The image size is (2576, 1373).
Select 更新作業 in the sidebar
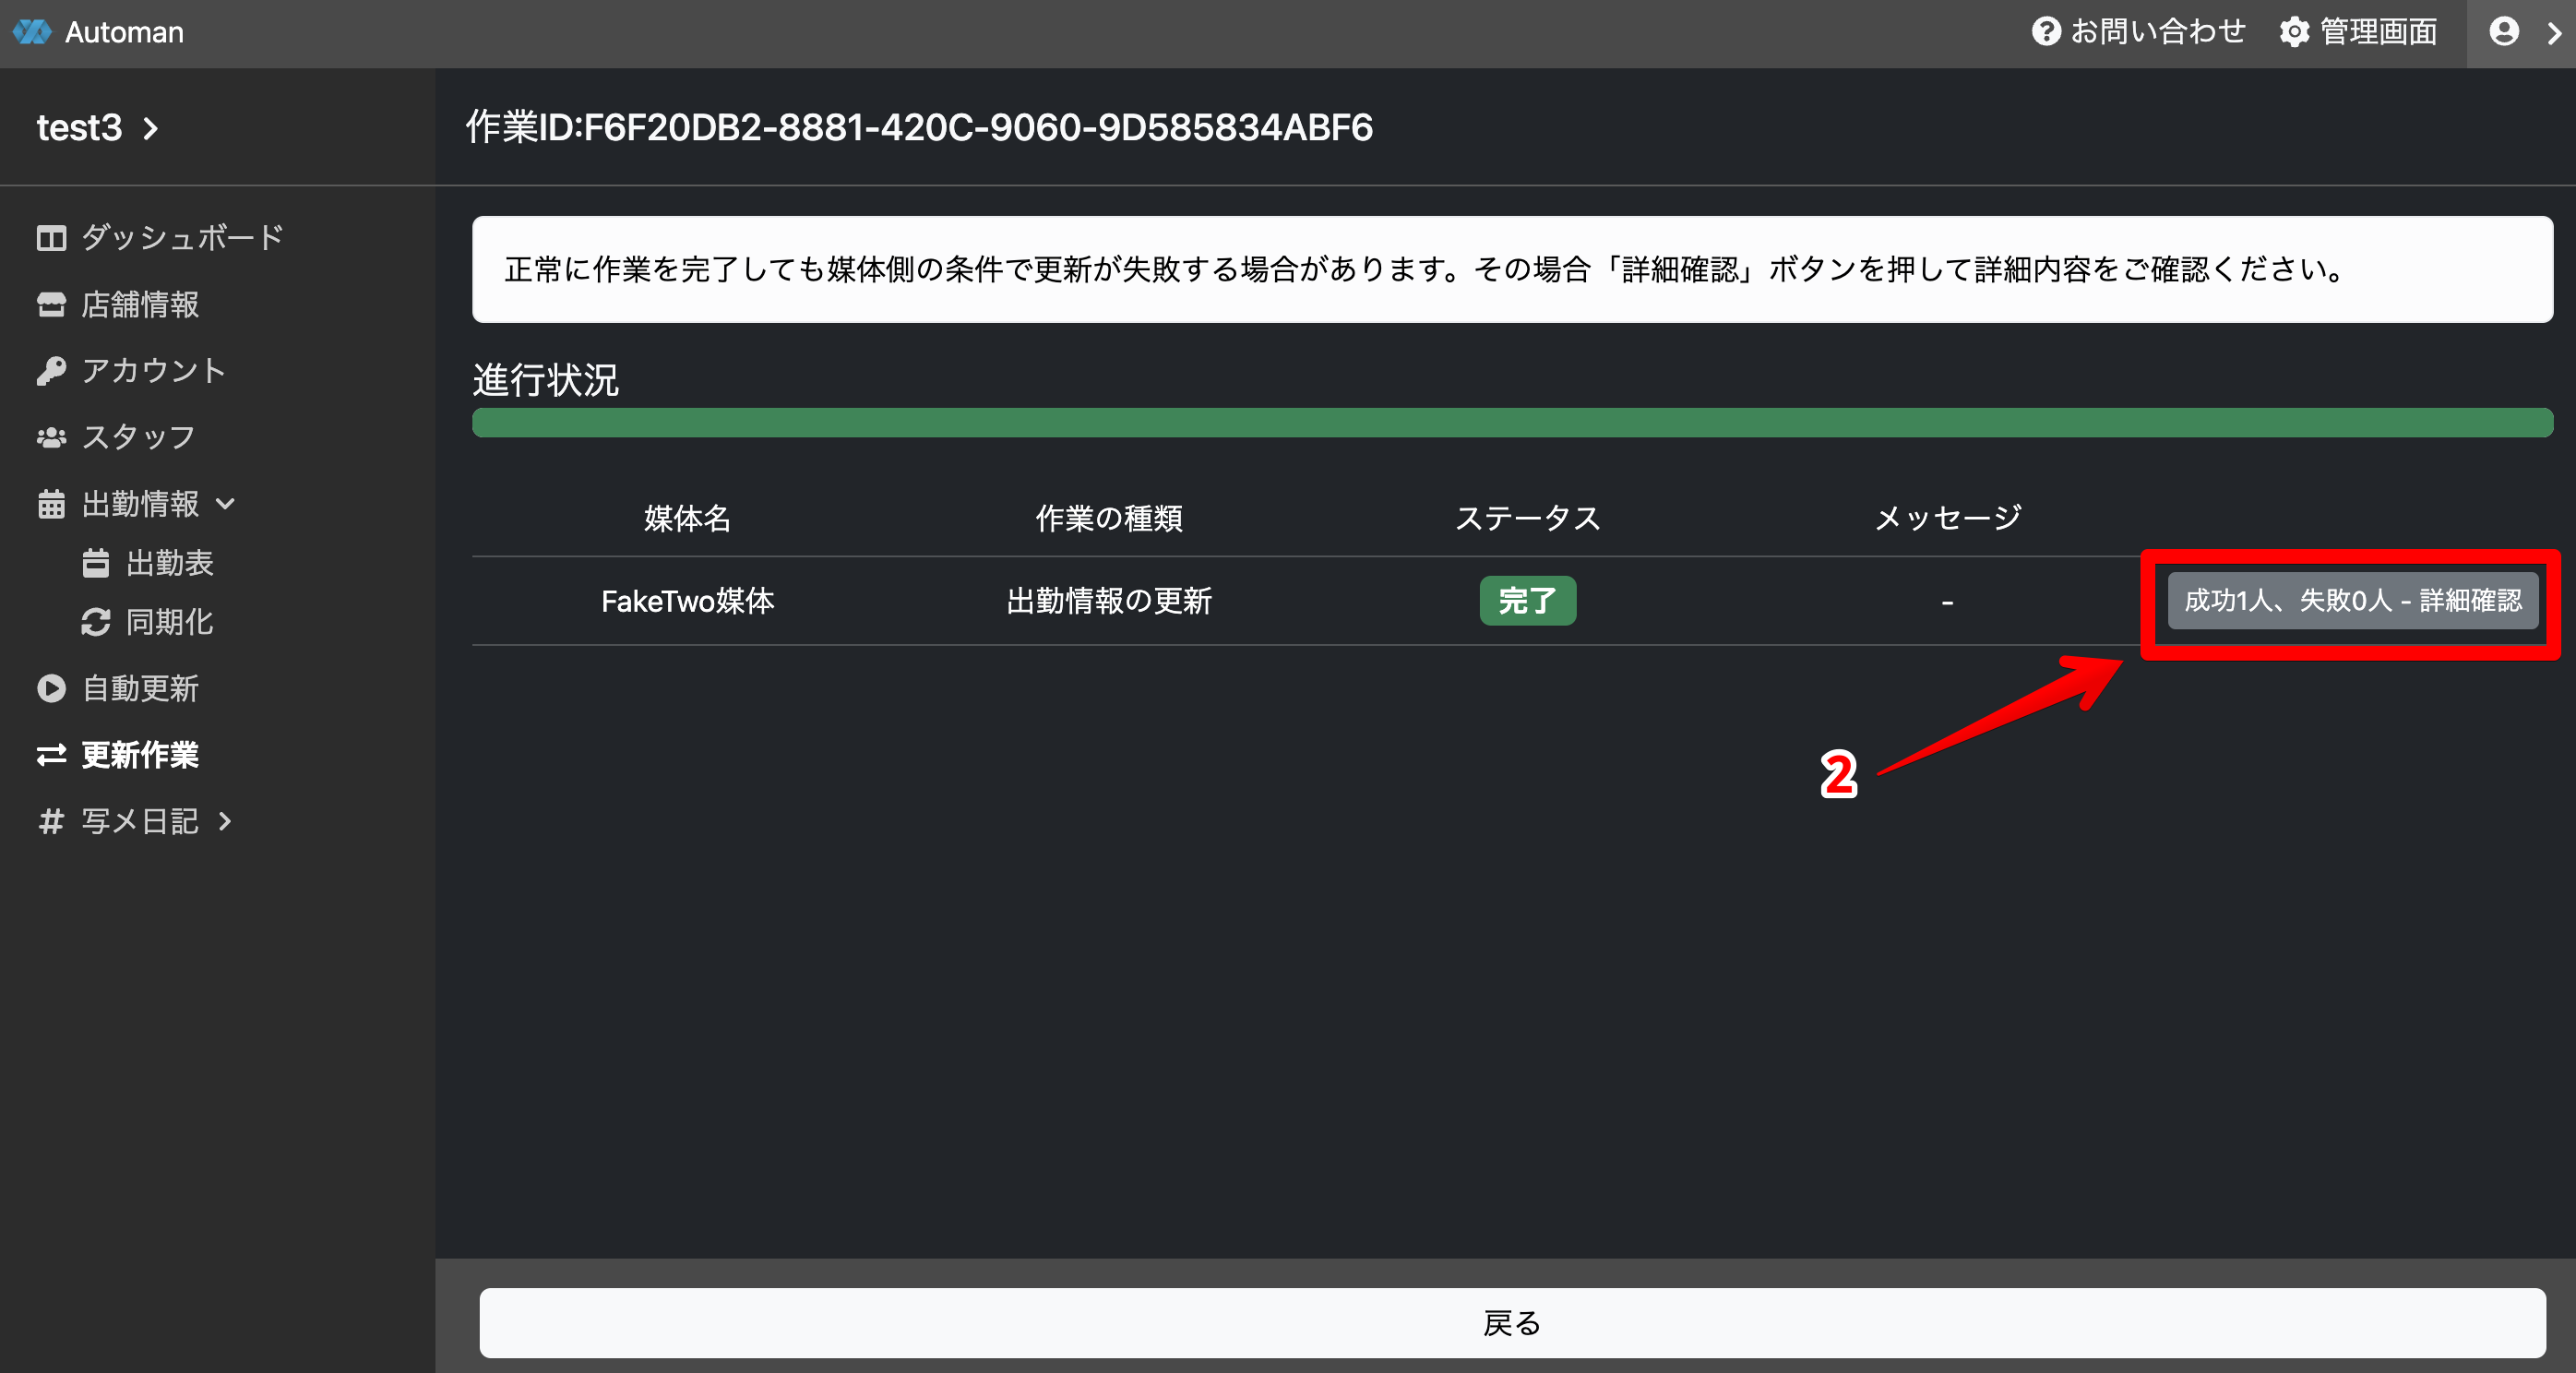coord(139,755)
